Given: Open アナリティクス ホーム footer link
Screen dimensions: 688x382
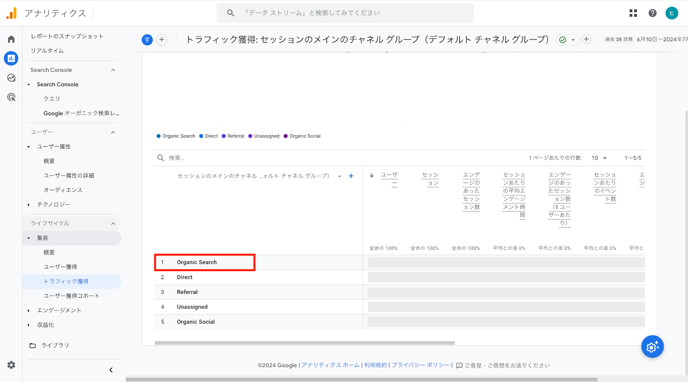Looking at the screenshot, I should [330, 365].
